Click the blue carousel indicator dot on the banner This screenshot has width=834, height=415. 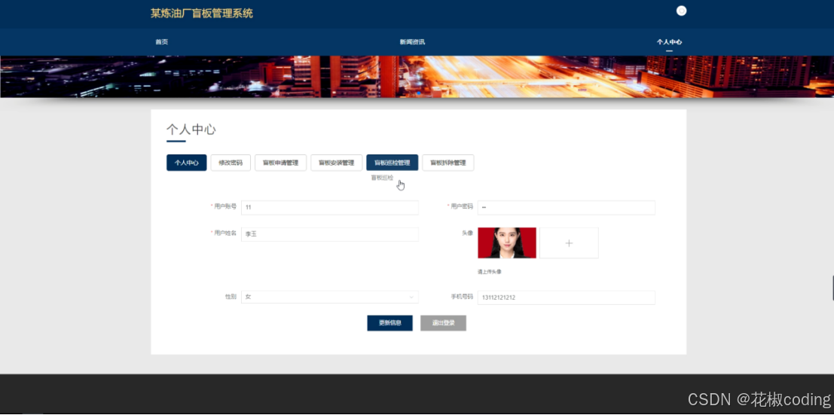419,93
